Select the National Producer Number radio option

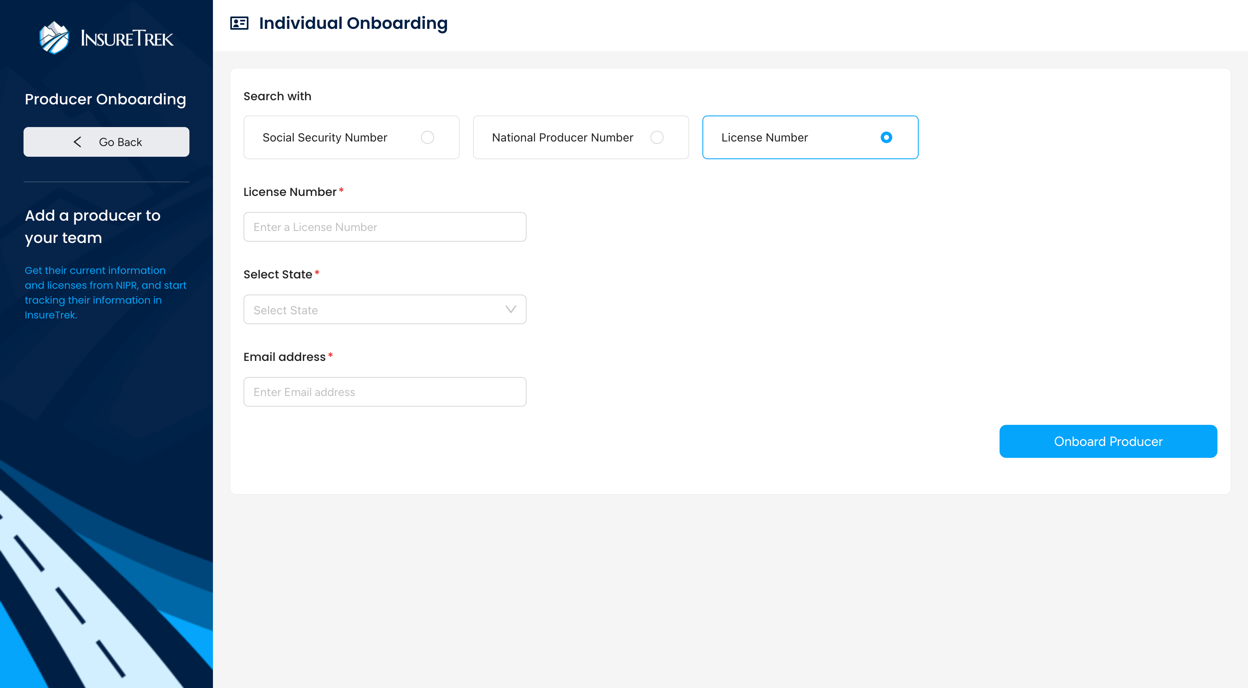657,137
